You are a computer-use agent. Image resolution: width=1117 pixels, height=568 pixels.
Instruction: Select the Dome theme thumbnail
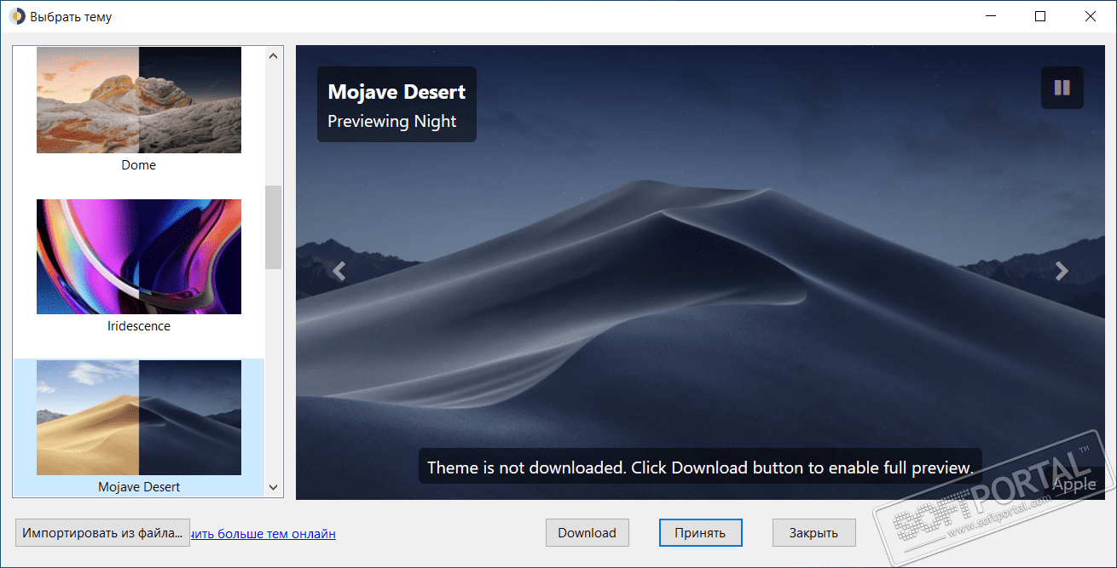point(139,100)
